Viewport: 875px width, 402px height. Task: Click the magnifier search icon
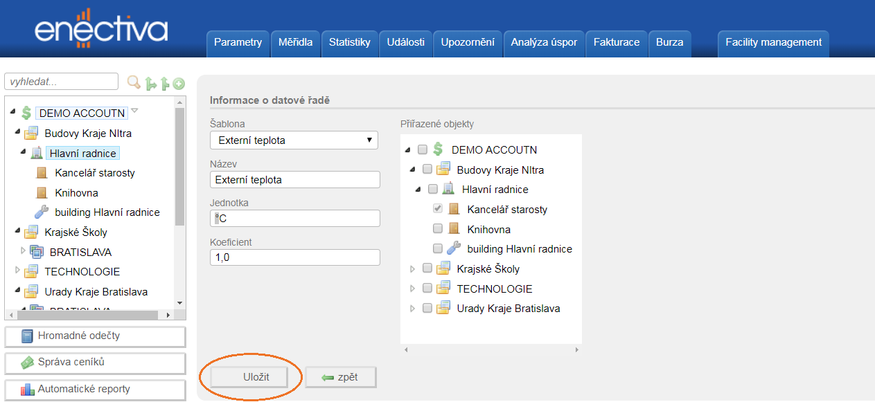coord(134,83)
